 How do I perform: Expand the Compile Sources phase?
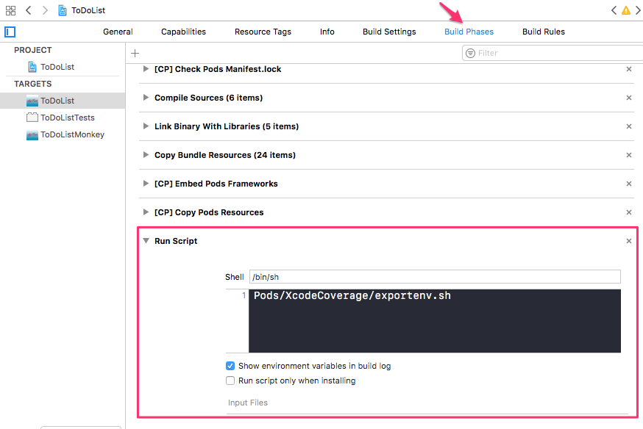(x=146, y=98)
